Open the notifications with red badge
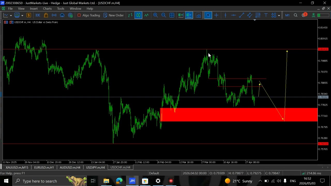Viewport: 331px width, 186px height. tap(304, 15)
